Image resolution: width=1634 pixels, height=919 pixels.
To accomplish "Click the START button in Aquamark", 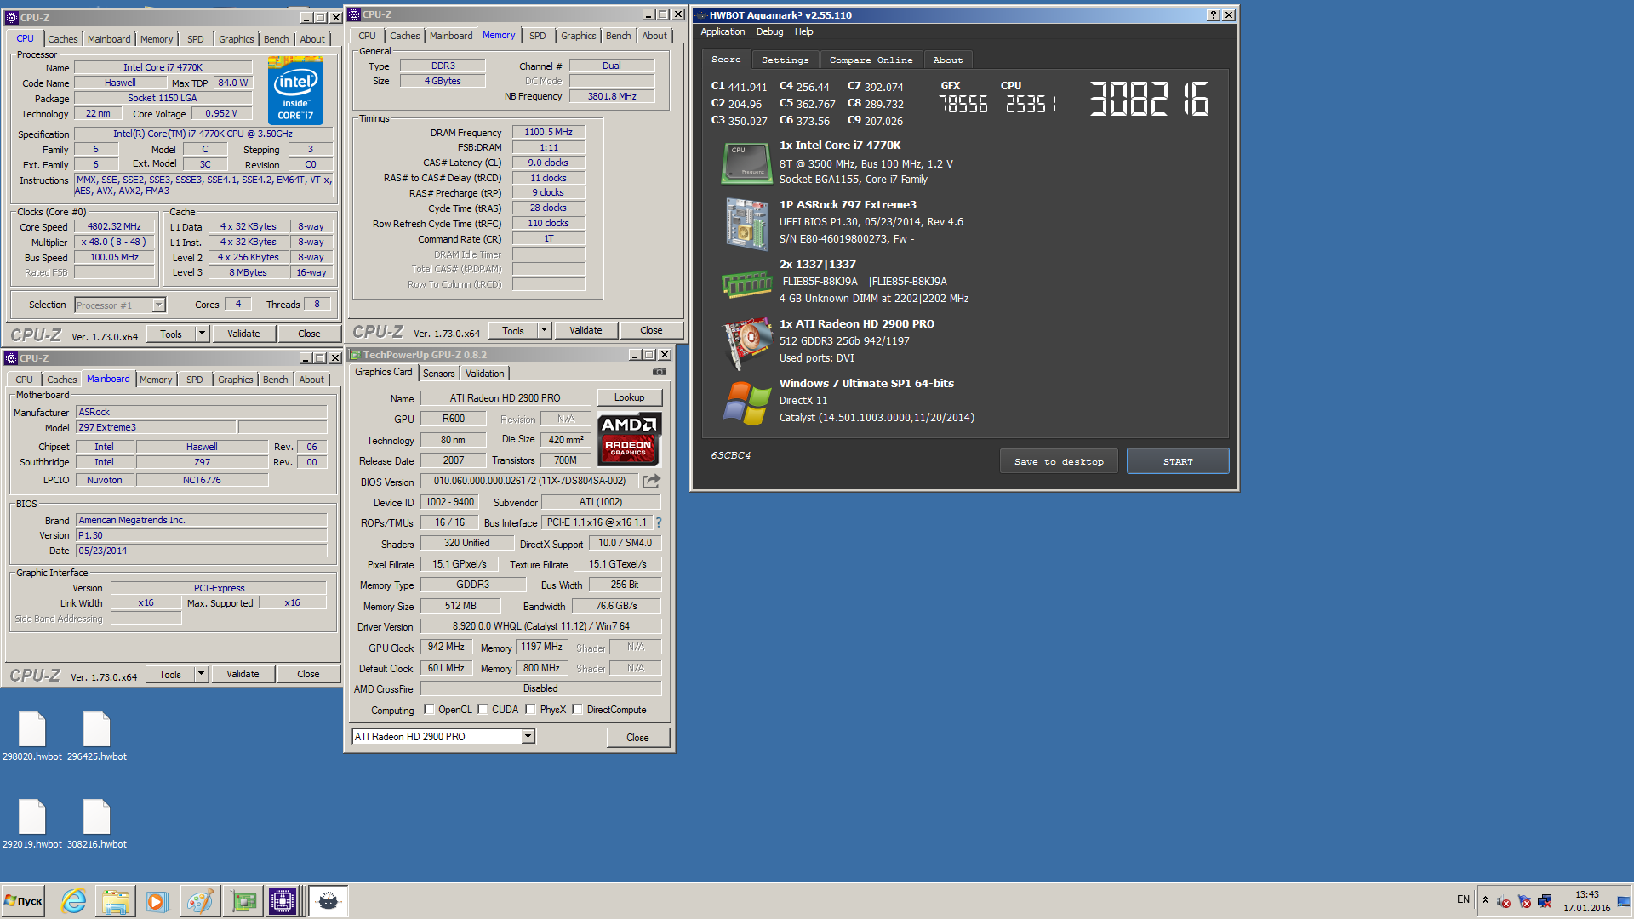I will 1178,461.
